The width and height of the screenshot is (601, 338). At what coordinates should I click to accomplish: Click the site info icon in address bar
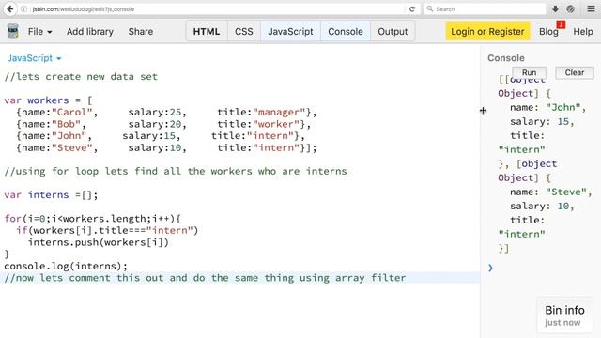pyautogui.click(x=24, y=9)
